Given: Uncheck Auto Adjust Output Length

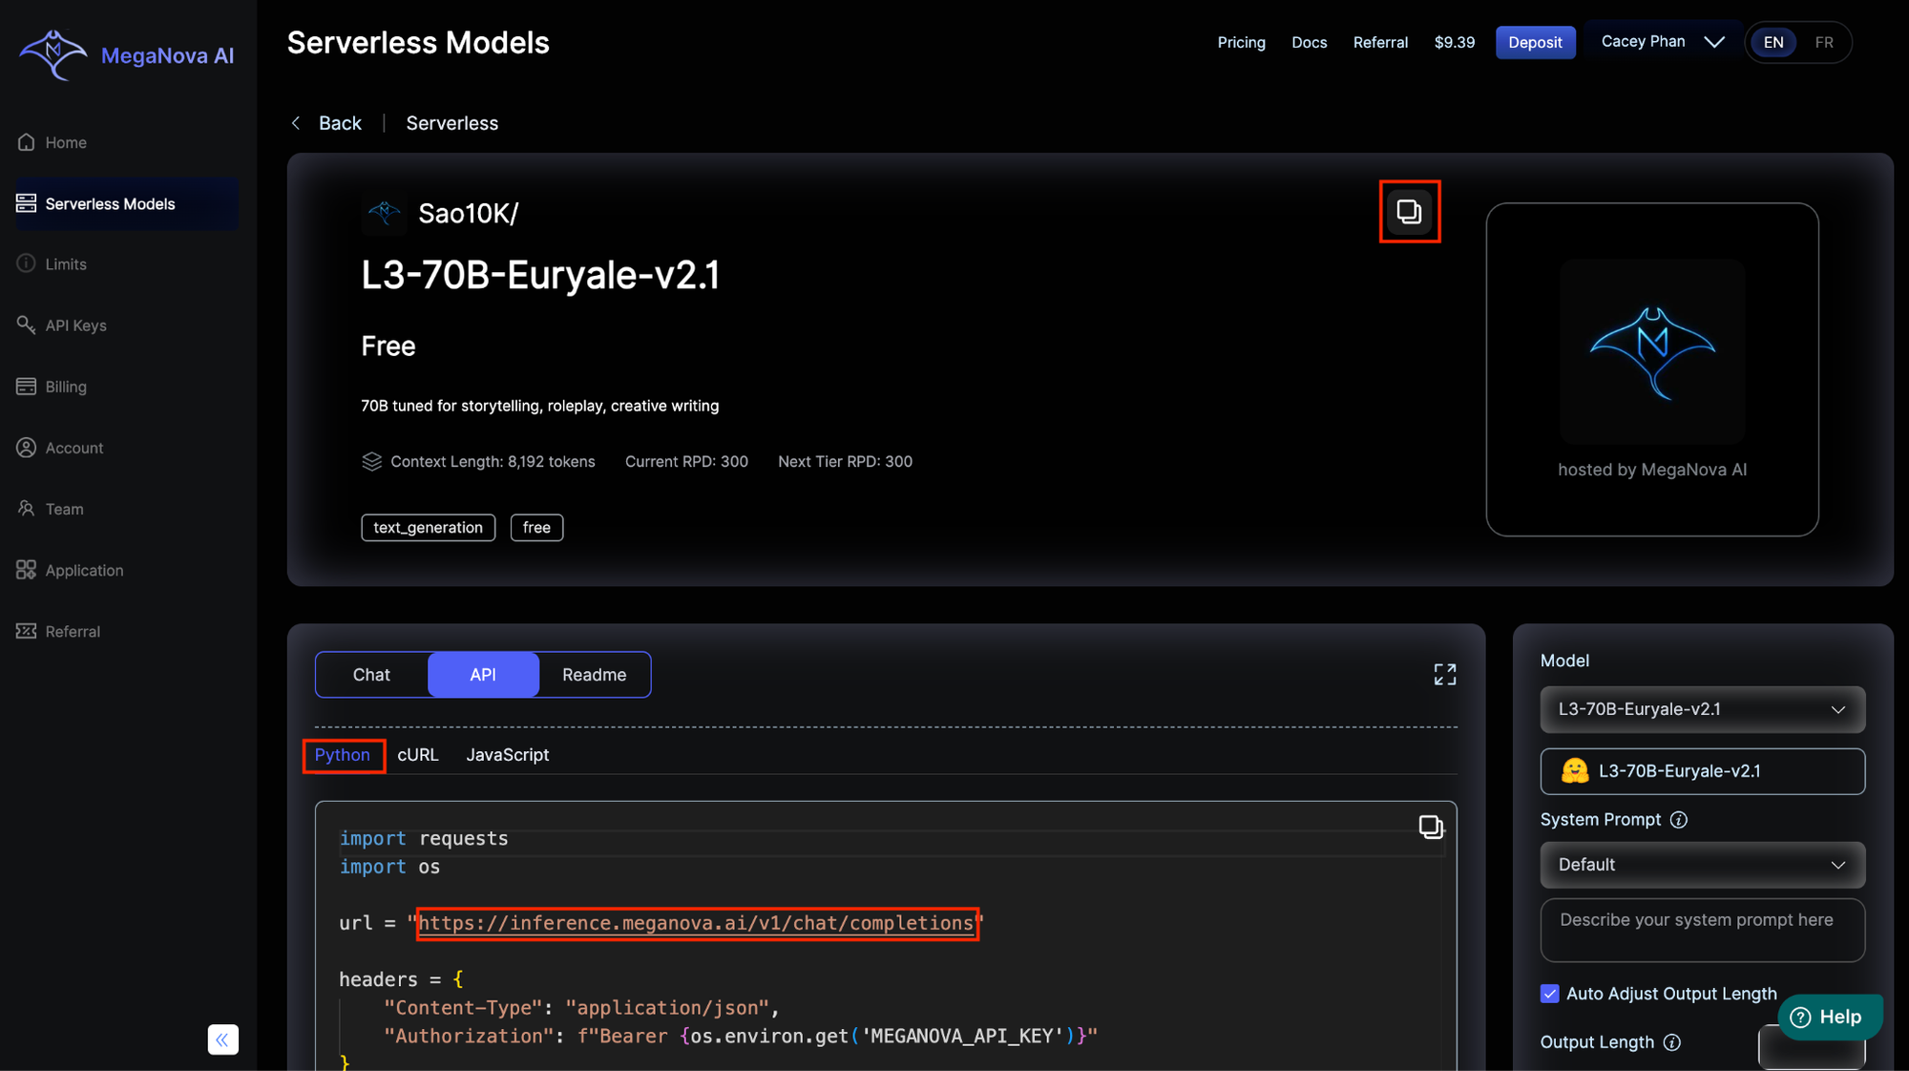Looking at the screenshot, I should point(1549,994).
